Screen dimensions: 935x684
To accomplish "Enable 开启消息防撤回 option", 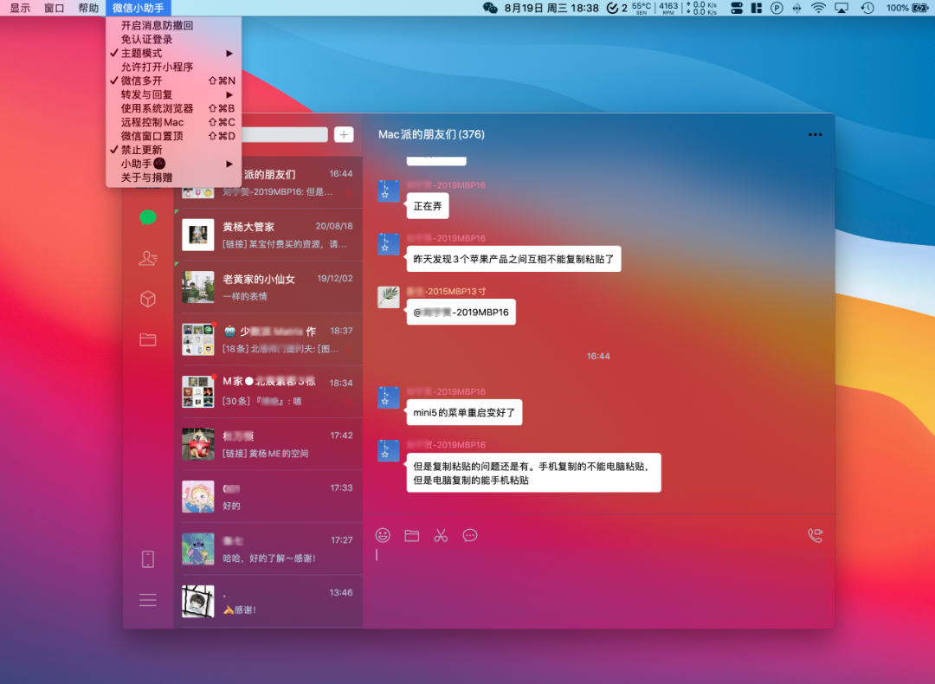I will pyautogui.click(x=173, y=26).
